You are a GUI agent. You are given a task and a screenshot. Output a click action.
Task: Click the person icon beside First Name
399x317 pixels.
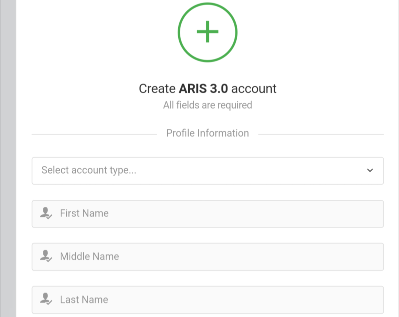46,213
